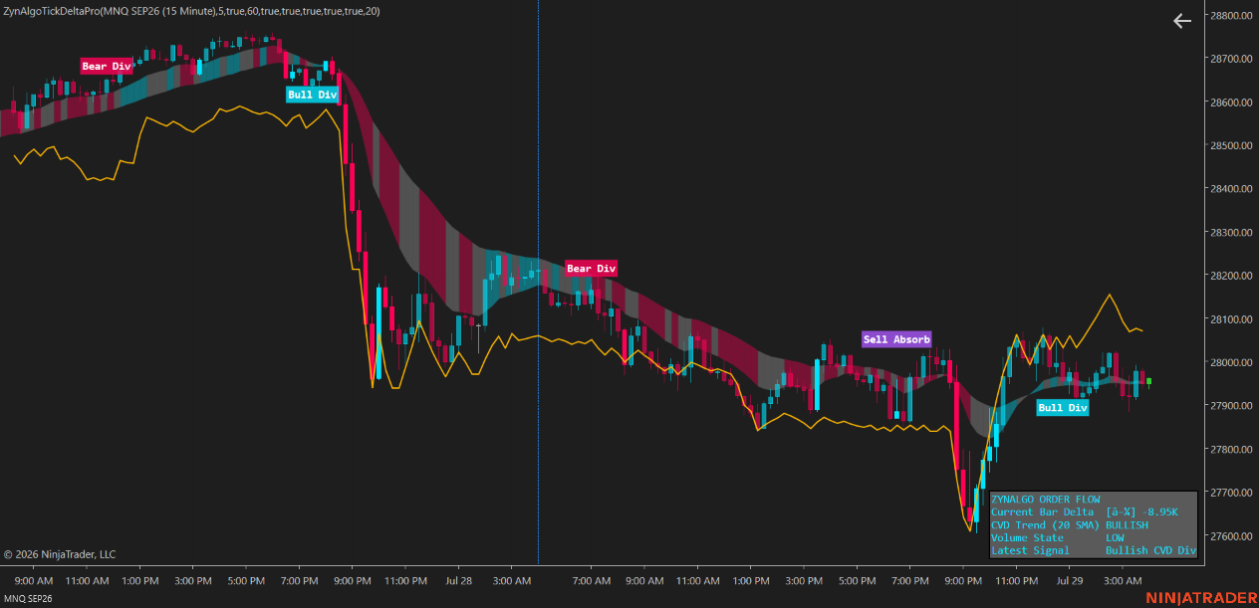This screenshot has height=608, width=1259.
Task: Click the 28500.00 price axis label
Action: click(x=1229, y=145)
